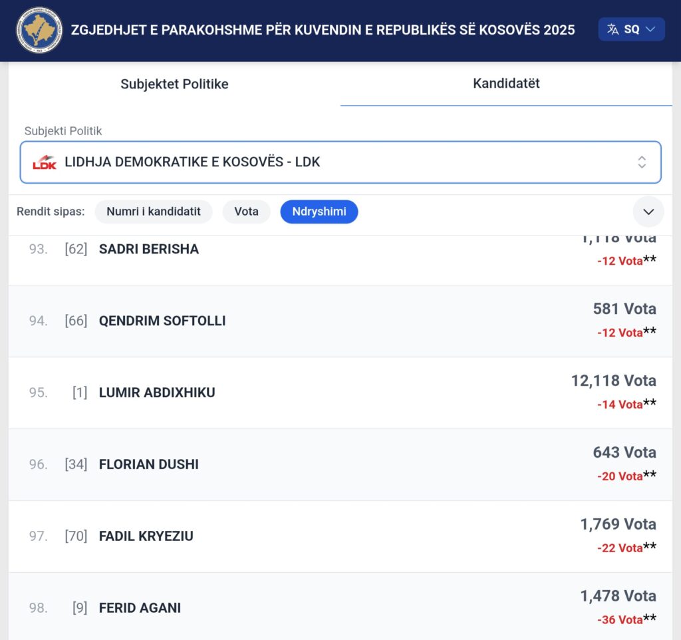
Task: Open the Subjekti Politik party selector
Action: [x=340, y=162]
